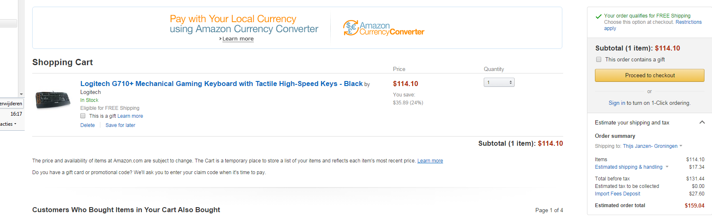Open the 'acties' dropdown menu
Viewport: 712px width, 218px height.
(8, 124)
